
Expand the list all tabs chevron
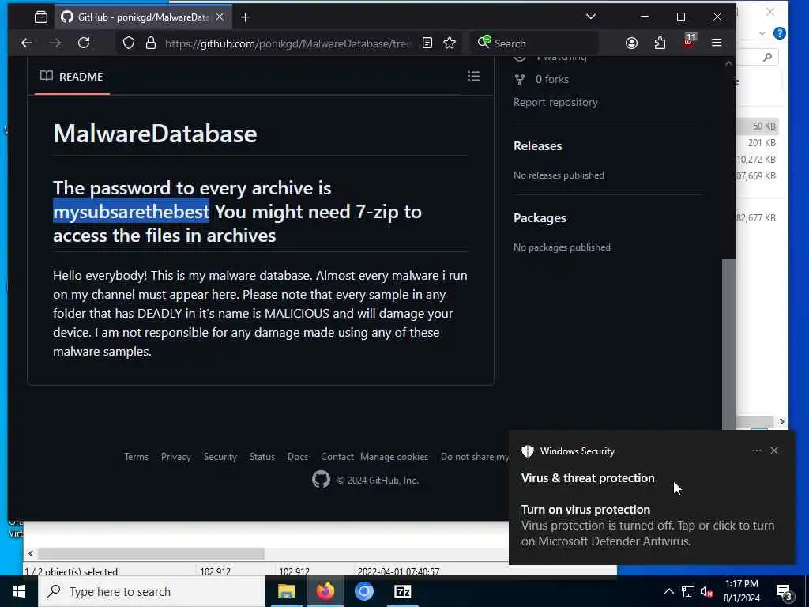591,17
